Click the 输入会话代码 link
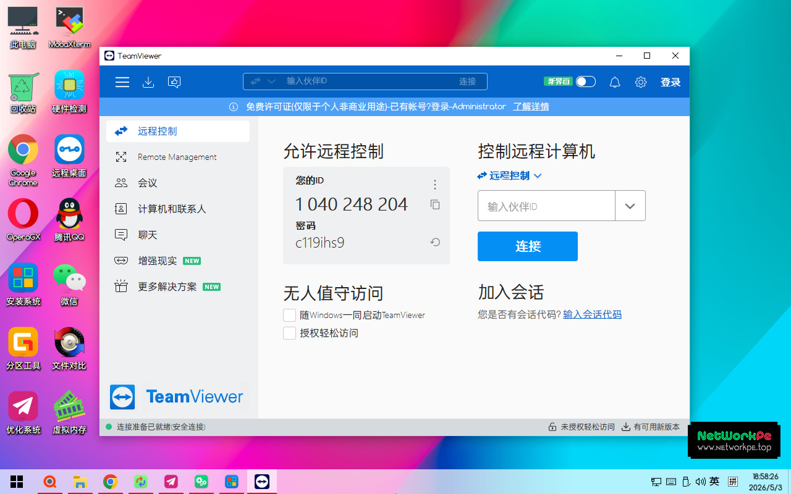The width and height of the screenshot is (791, 494). click(592, 314)
